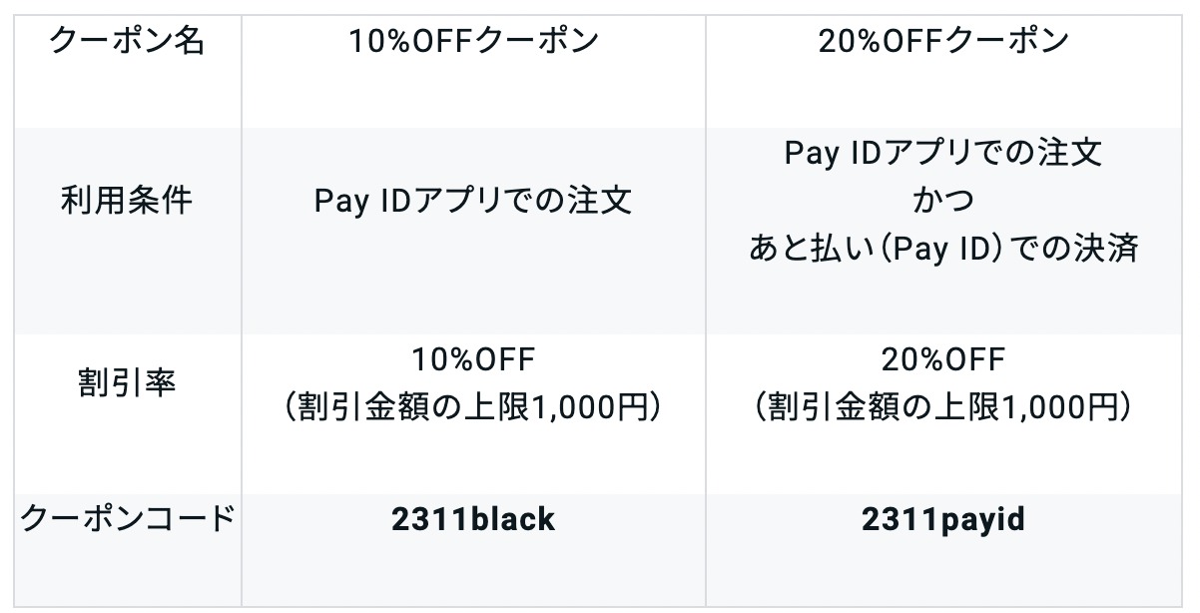
Task: Click the empty area below 2311black
Action: pyautogui.click(x=473, y=574)
